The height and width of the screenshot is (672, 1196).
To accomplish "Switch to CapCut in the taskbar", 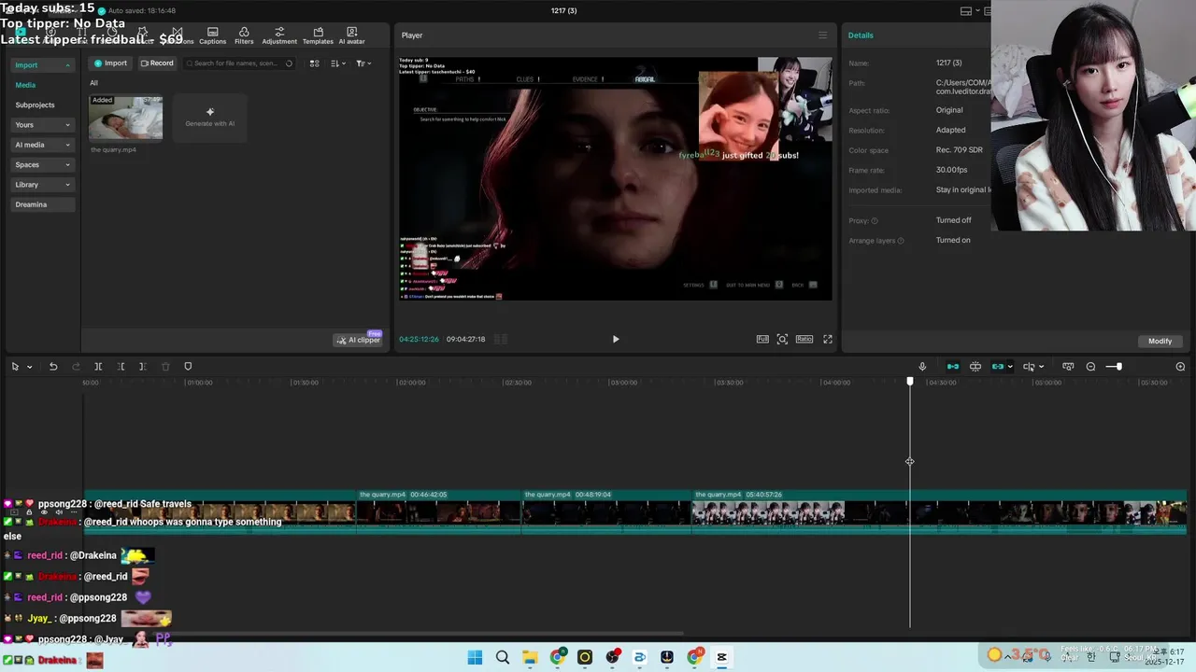I will pyautogui.click(x=721, y=657).
